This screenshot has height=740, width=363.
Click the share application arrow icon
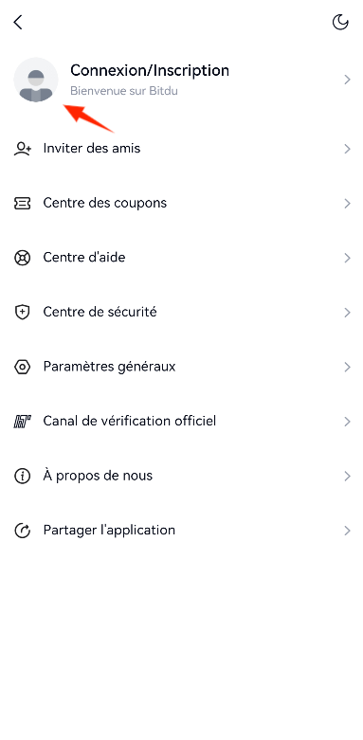click(x=22, y=531)
